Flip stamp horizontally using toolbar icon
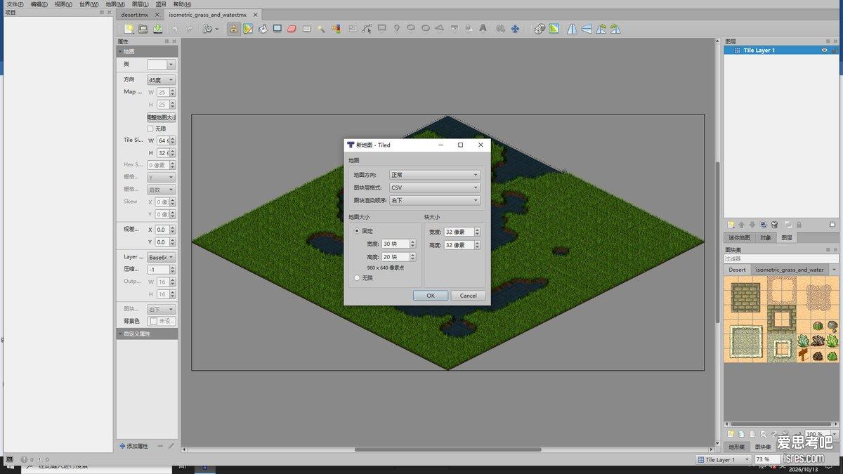The height and width of the screenshot is (474, 843). pos(572,29)
